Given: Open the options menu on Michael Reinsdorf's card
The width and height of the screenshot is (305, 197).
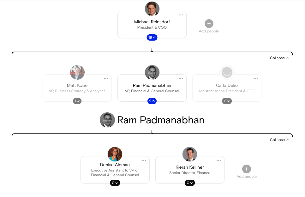Looking at the screenshot, I should point(180,15).
